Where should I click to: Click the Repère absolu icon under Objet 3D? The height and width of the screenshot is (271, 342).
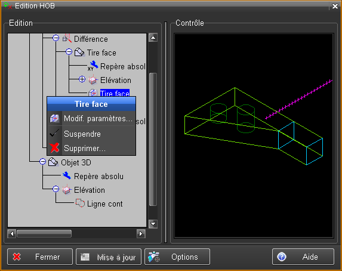66,175
